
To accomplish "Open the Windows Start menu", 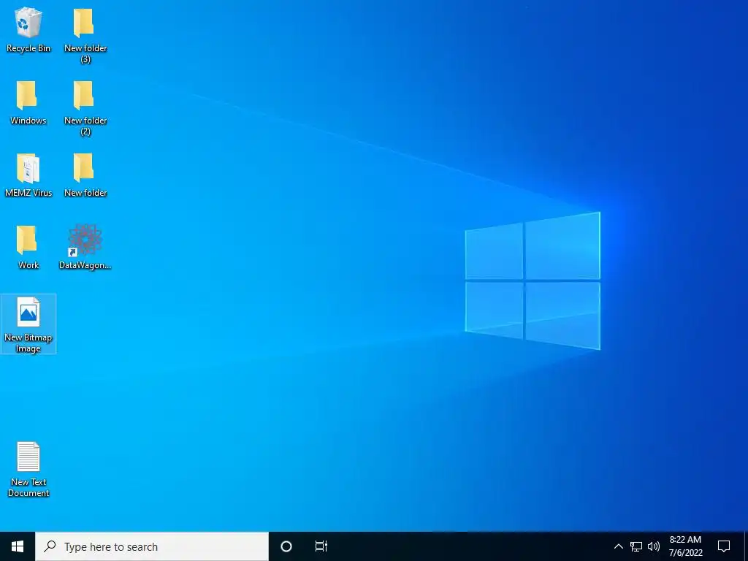I will coord(18,546).
